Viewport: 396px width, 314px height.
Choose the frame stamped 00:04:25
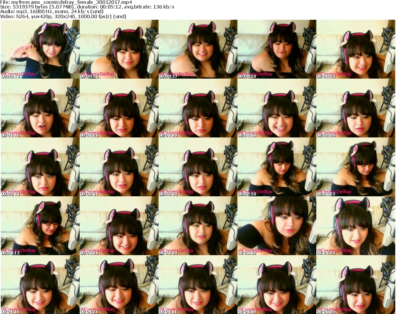click(119, 285)
